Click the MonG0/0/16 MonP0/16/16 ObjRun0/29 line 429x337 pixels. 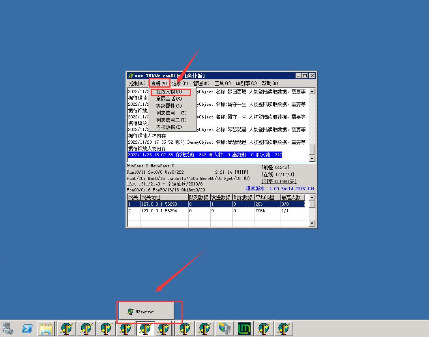pyautogui.click(x=166, y=190)
